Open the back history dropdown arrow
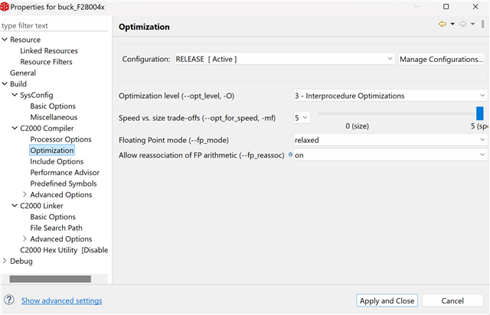Screen dimensions: 490x315 point(453,25)
